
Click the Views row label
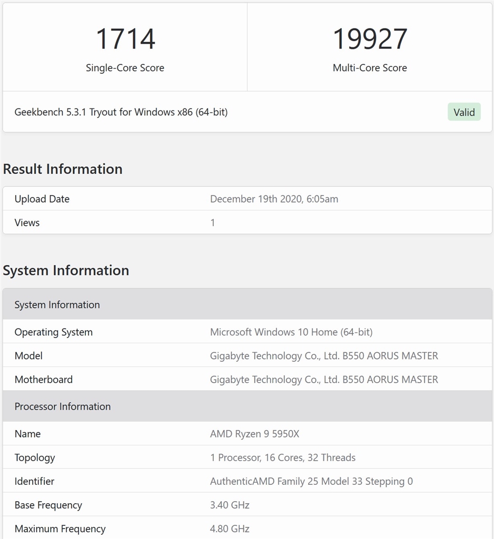point(27,223)
